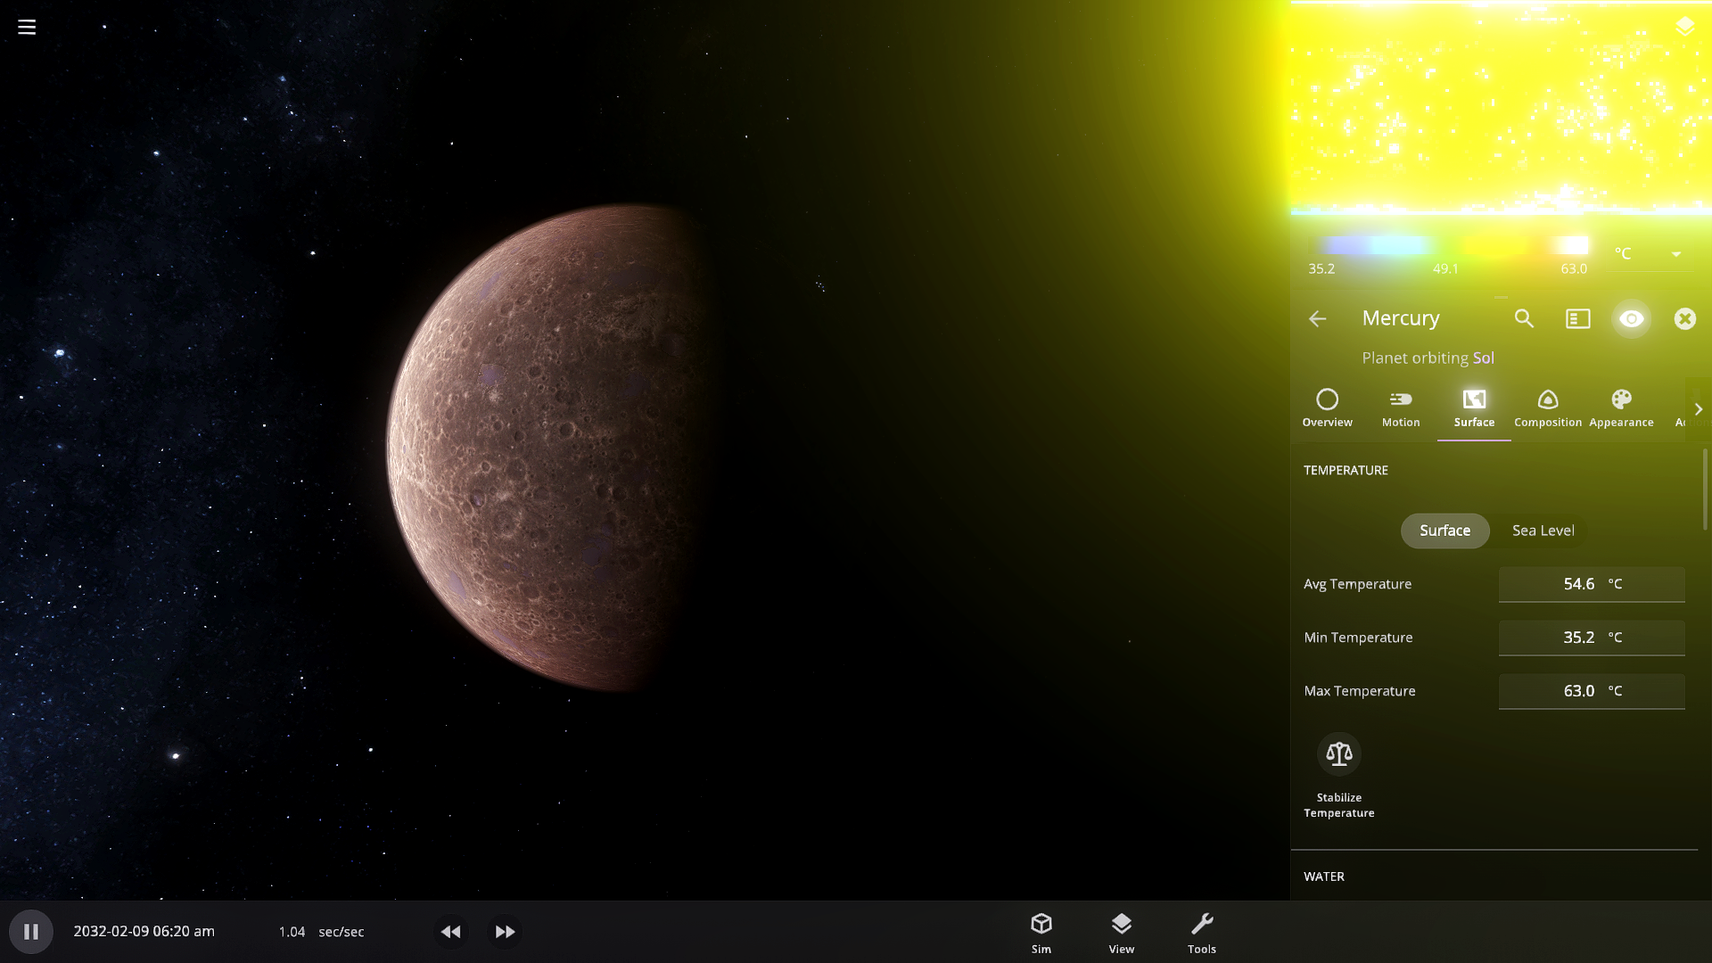
Task: Click the Avg Temperature value field
Action: pos(1578,584)
